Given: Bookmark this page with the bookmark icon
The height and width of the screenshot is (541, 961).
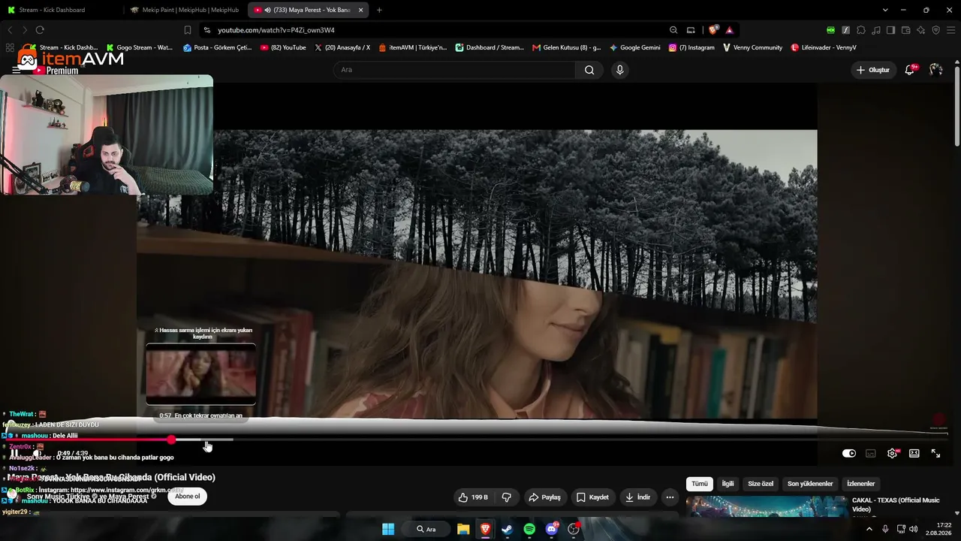Looking at the screenshot, I should click(x=188, y=30).
